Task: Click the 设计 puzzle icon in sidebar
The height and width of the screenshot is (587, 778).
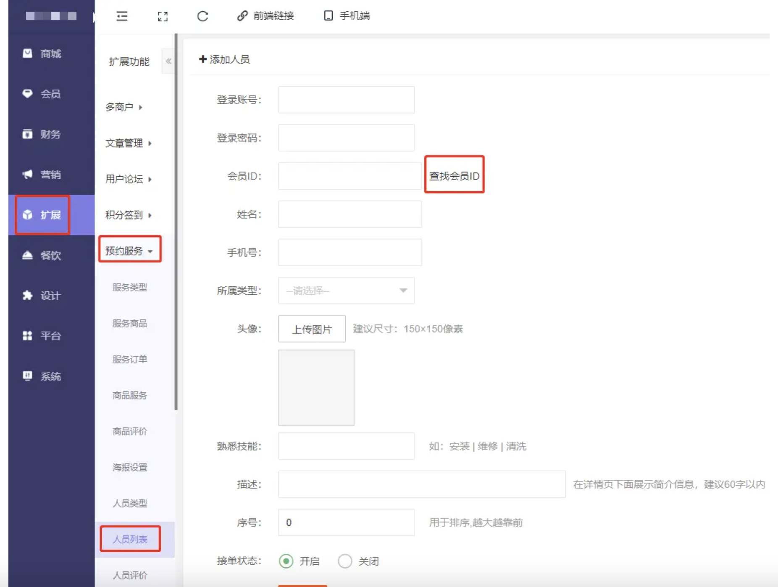Action: pos(27,296)
